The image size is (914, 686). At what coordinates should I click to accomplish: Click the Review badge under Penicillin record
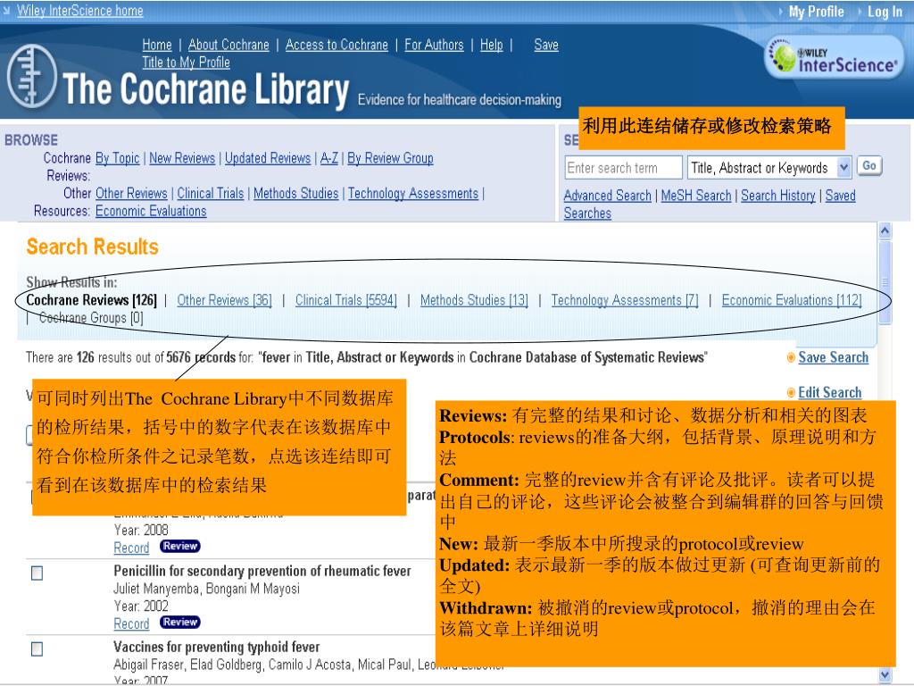(x=180, y=622)
